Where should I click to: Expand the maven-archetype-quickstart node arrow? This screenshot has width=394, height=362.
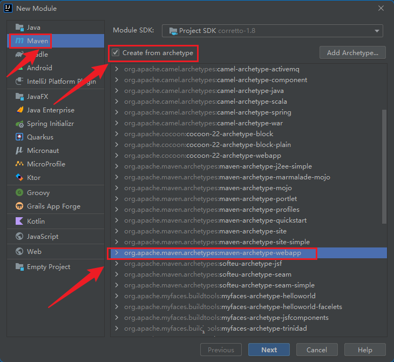[x=116, y=220]
